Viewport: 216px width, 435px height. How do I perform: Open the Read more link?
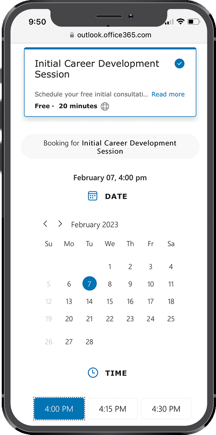tap(168, 94)
